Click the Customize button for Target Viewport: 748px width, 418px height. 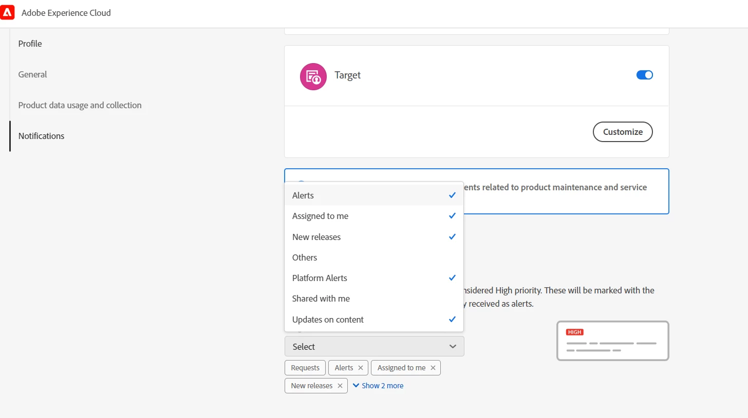[623, 132]
